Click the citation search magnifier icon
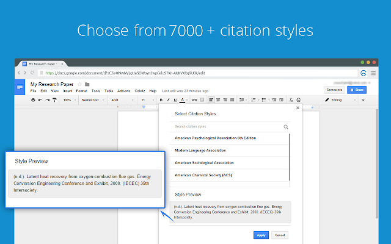The image size is (391, 244). point(286,127)
